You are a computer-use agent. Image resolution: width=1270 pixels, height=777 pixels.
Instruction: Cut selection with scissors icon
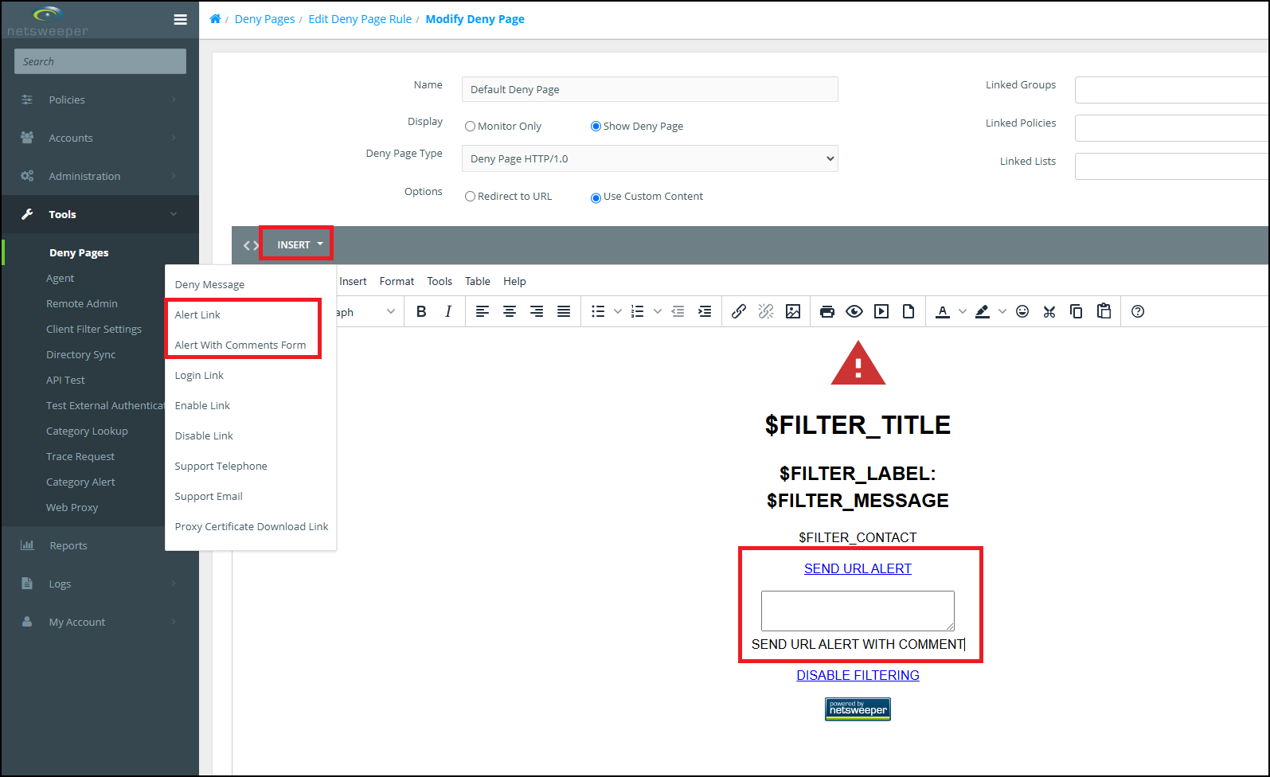[x=1049, y=311]
